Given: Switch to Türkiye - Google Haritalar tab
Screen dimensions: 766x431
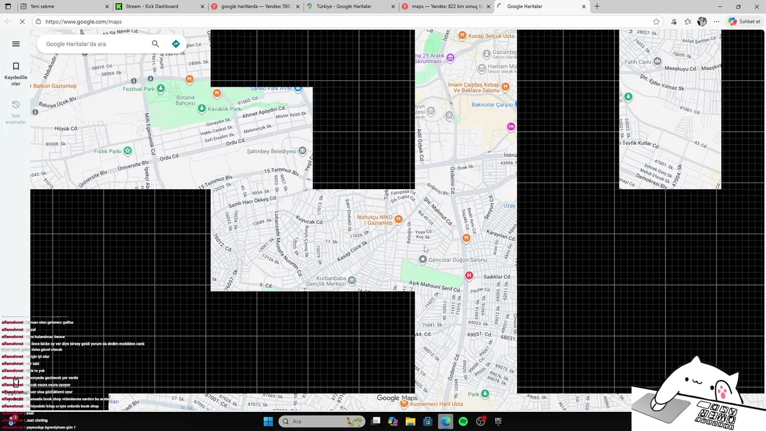Looking at the screenshot, I should tap(351, 7).
